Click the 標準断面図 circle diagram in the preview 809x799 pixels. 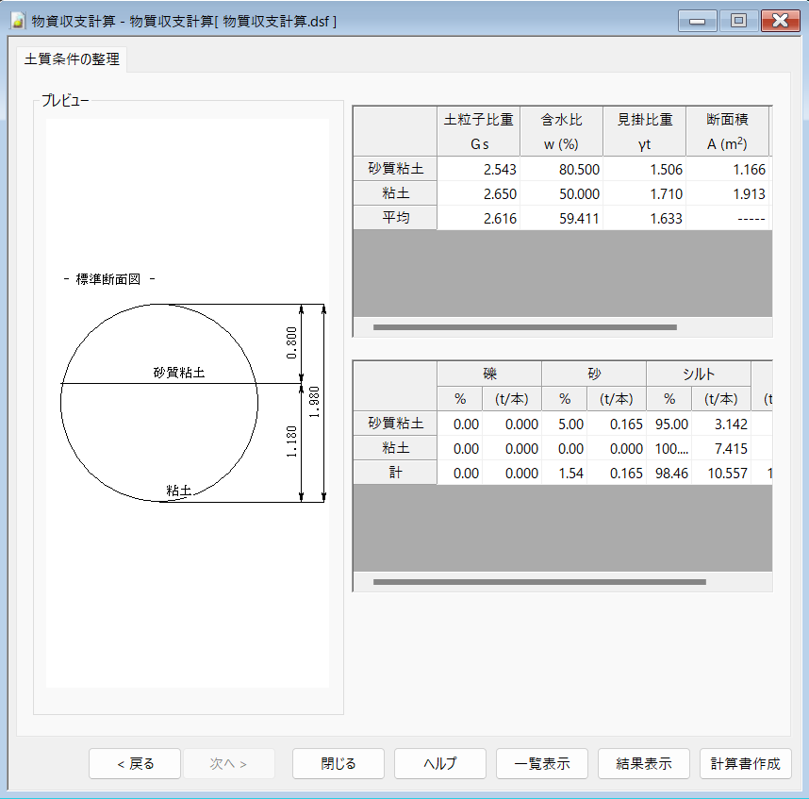coord(159,403)
